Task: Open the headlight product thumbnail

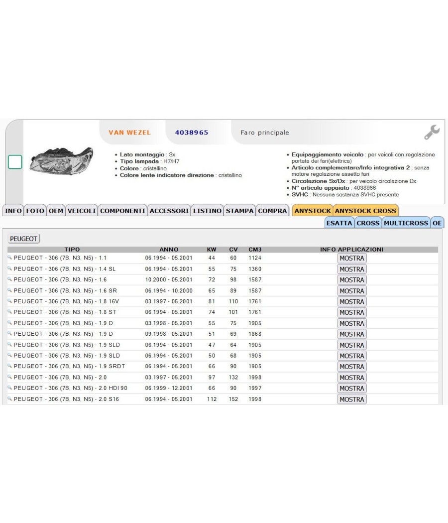Action: [x=61, y=161]
